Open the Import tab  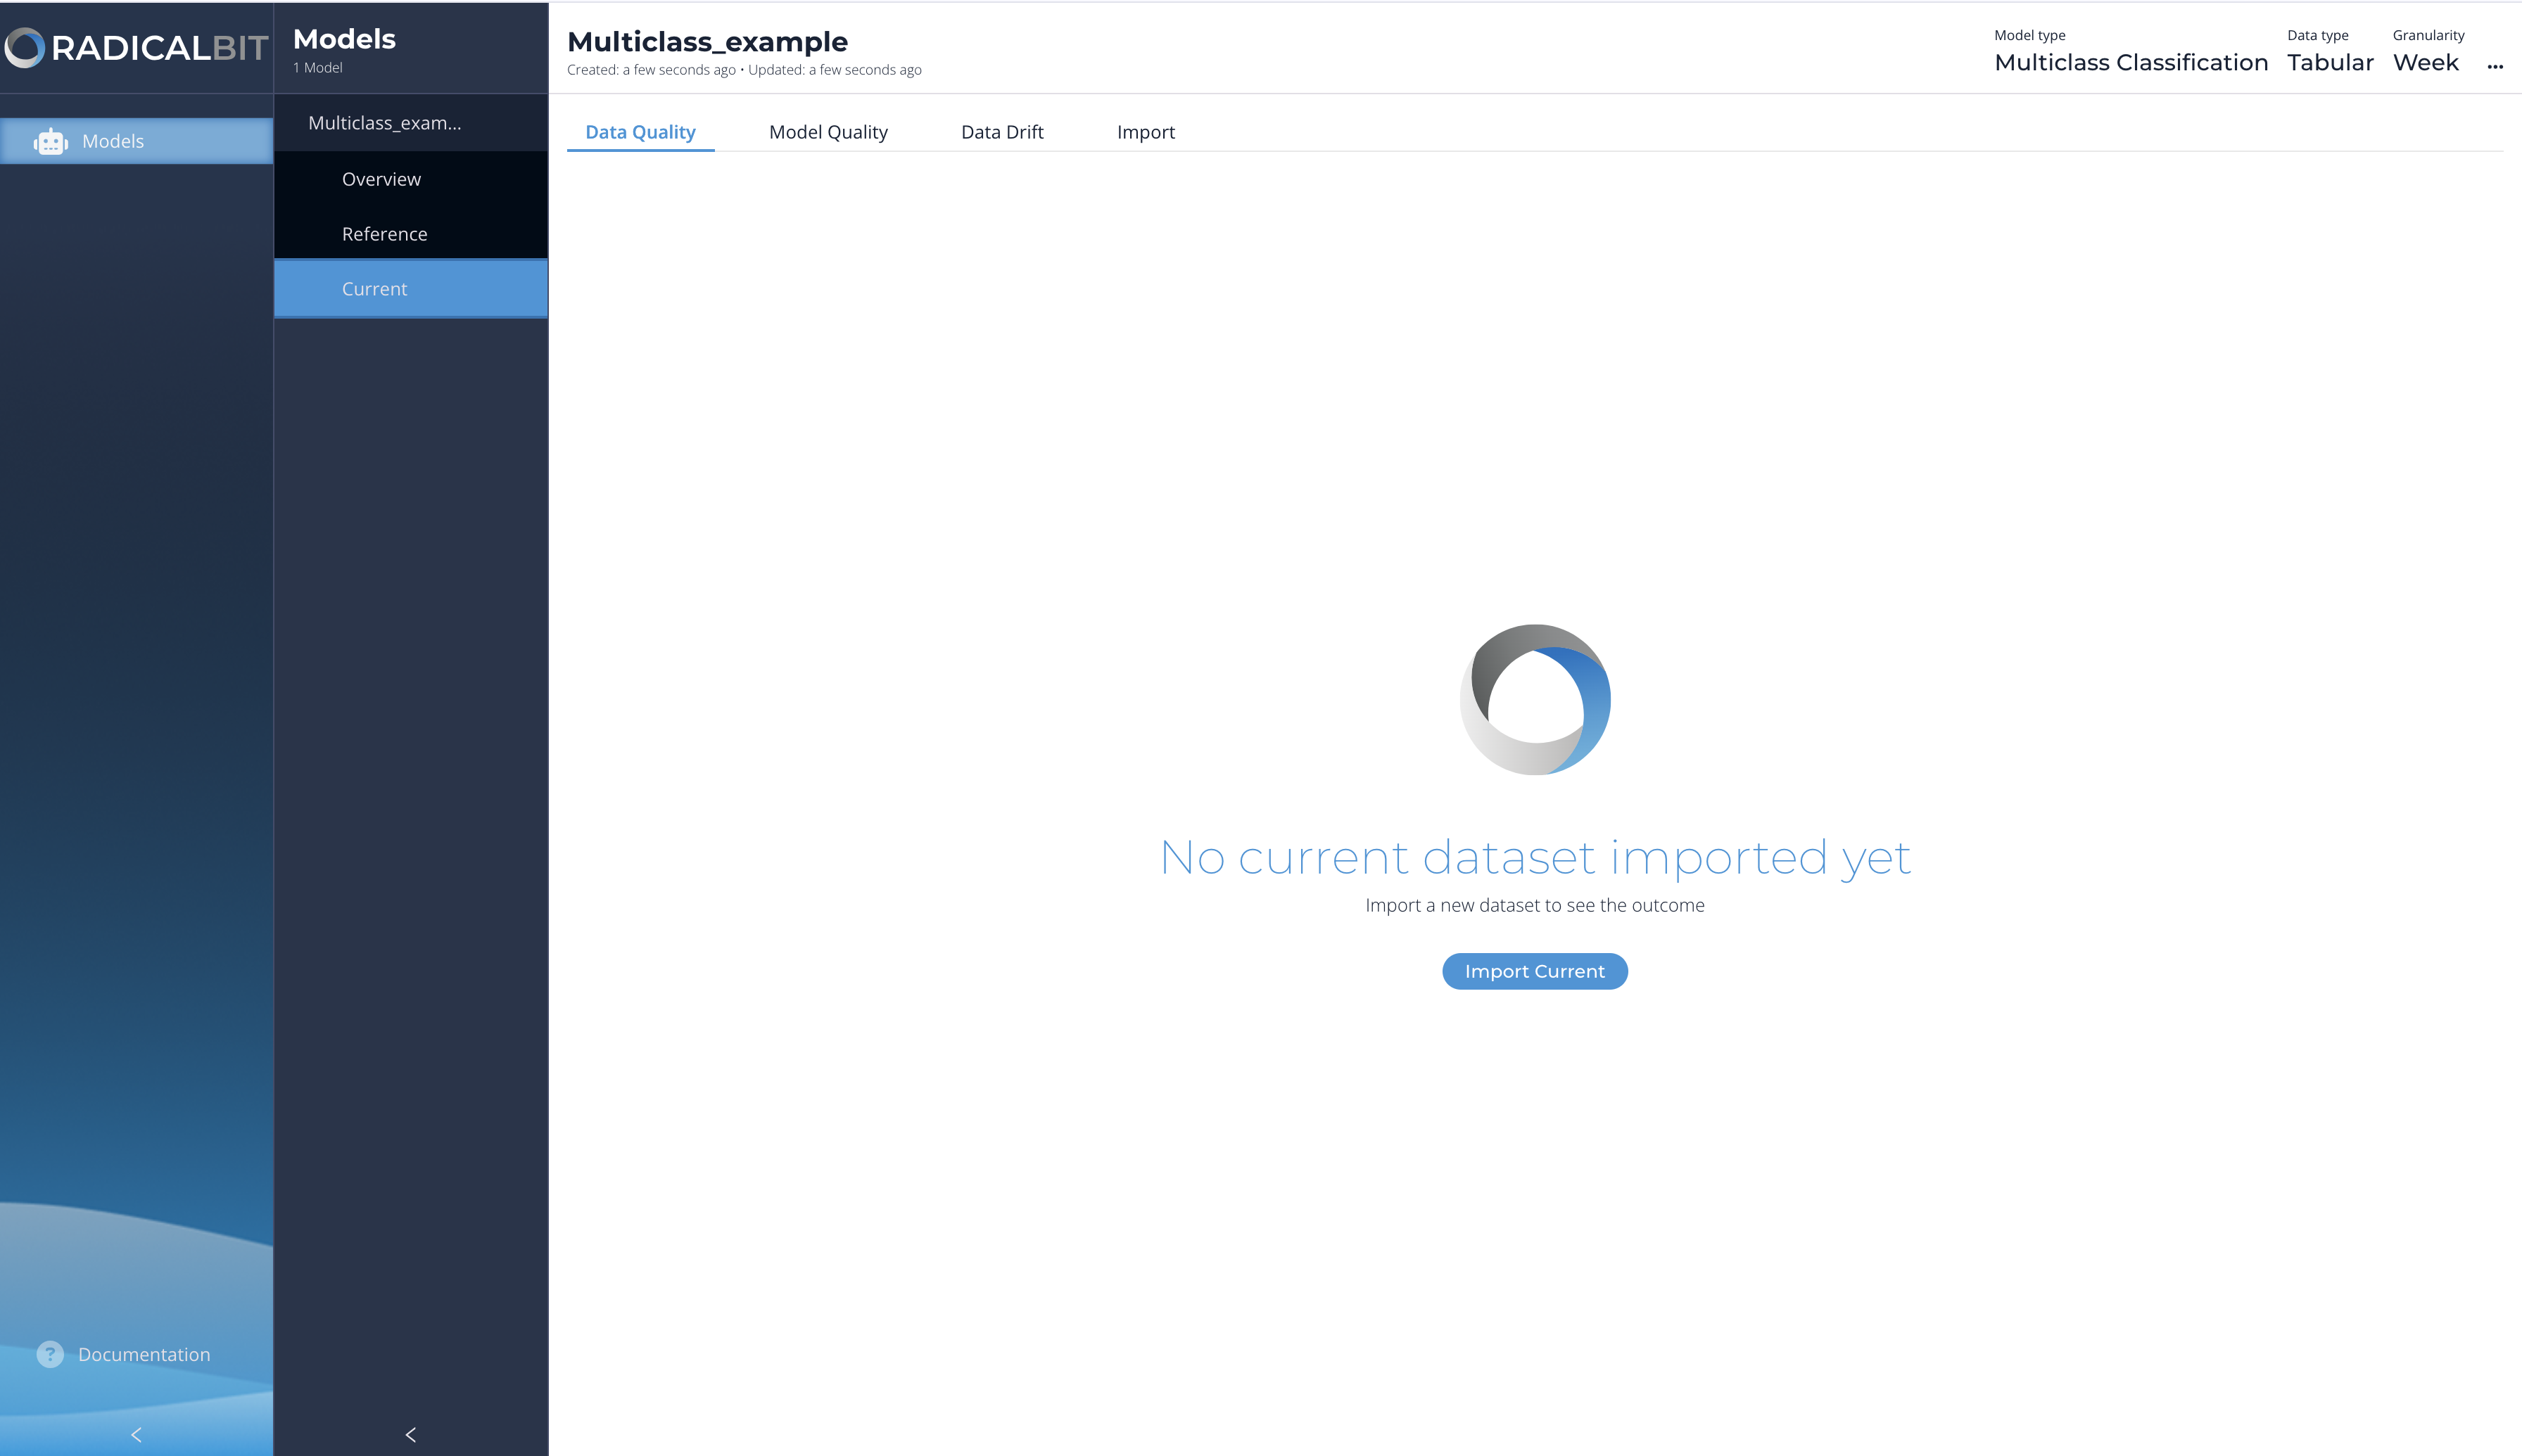tap(1146, 132)
